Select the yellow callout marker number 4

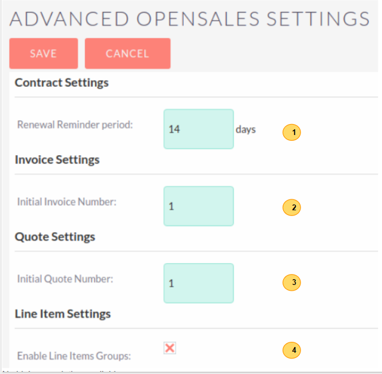click(292, 349)
